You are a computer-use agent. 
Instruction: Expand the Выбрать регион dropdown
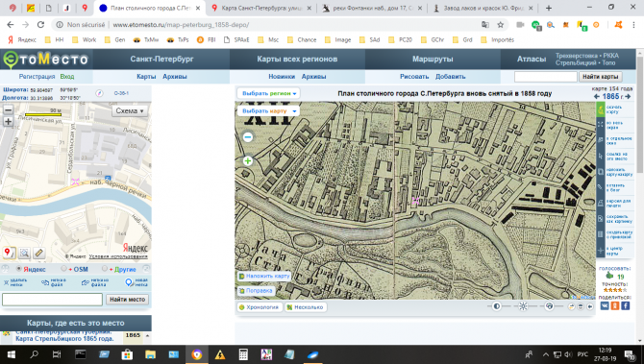point(268,93)
